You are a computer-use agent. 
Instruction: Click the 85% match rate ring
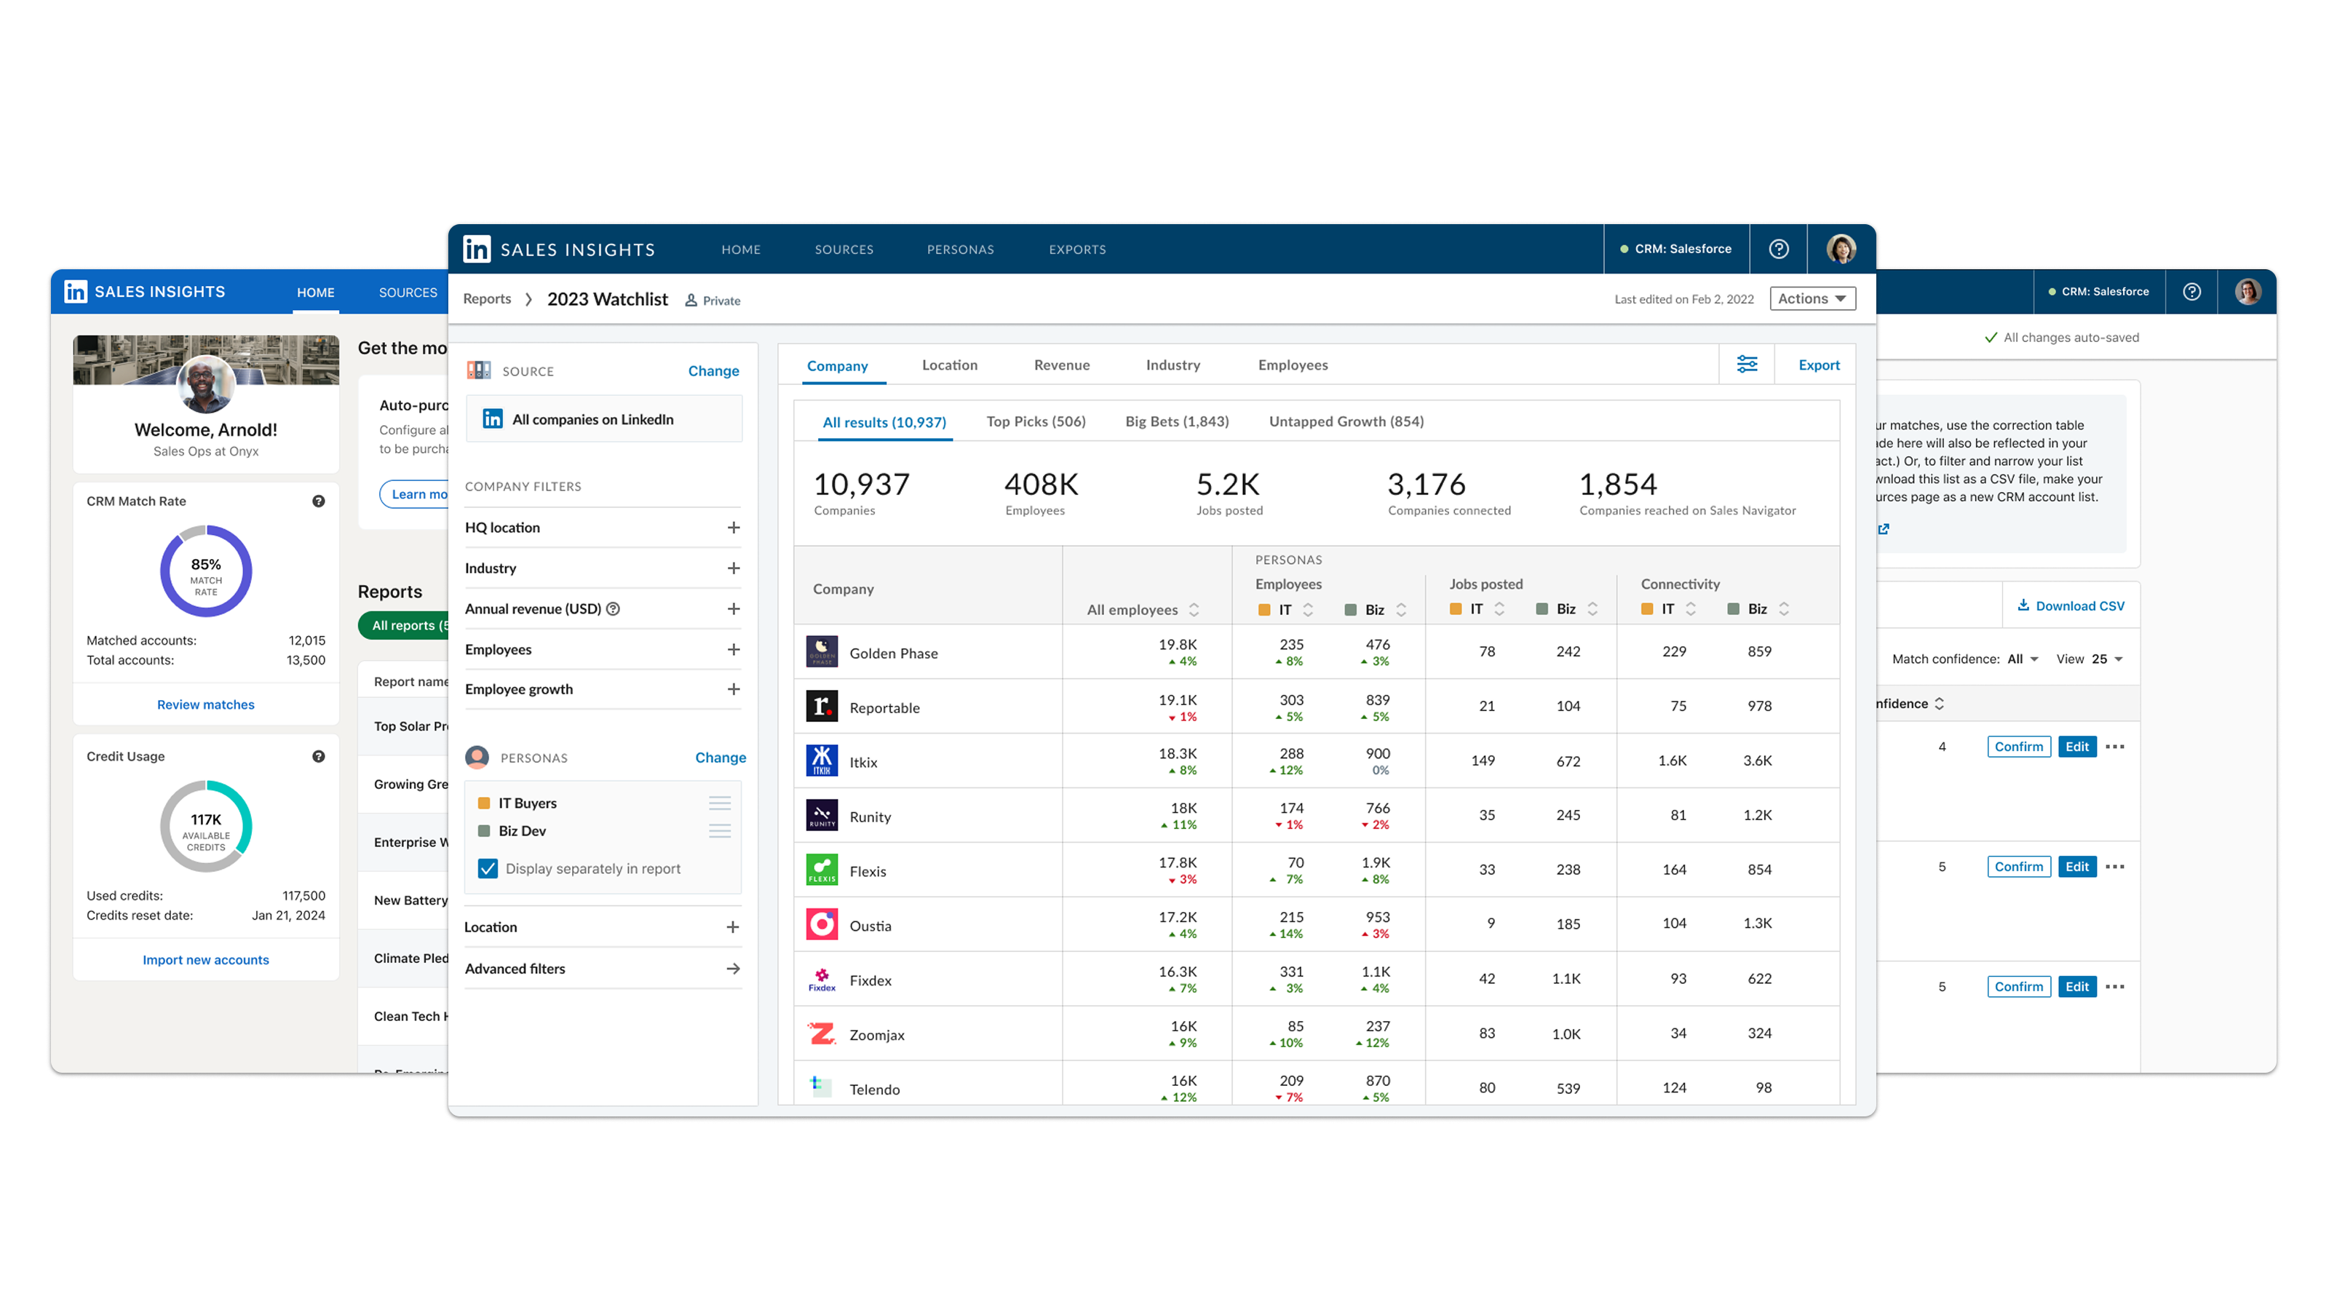pyautogui.click(x=205, y=571)
